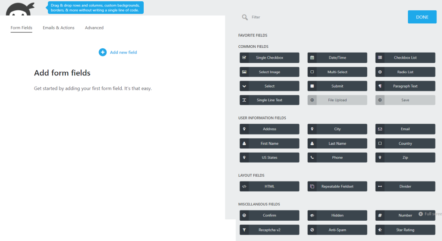Add a Submit button field
442x241 pixels.
click(338, 86)
